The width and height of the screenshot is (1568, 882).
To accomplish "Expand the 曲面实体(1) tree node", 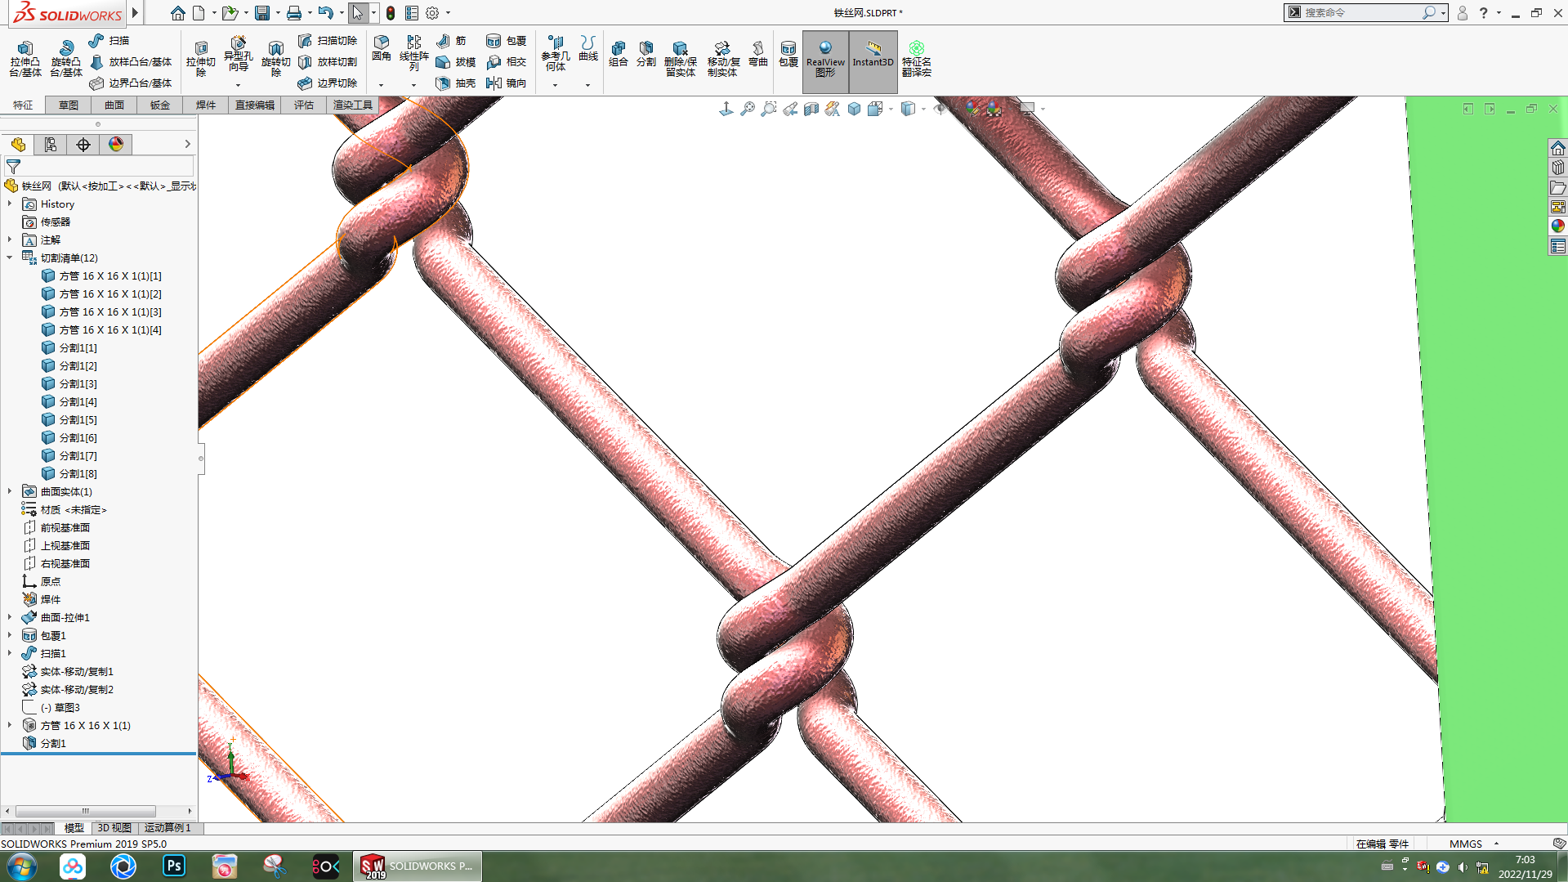I will tap(10, 491).
